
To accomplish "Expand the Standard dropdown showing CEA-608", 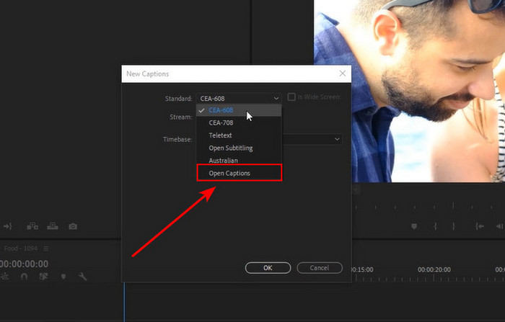I will tap(239, 97).
